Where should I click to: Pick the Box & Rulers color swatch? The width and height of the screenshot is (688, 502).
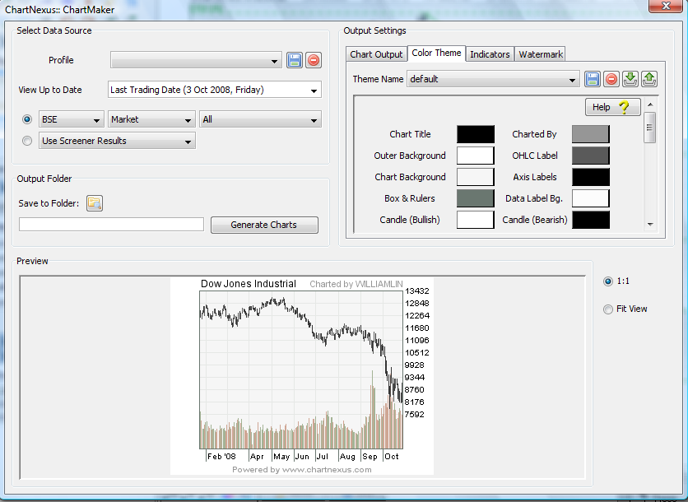coord(476,198)
